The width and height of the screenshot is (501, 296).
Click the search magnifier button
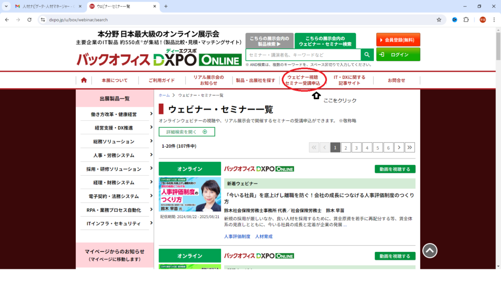(367, 55)
